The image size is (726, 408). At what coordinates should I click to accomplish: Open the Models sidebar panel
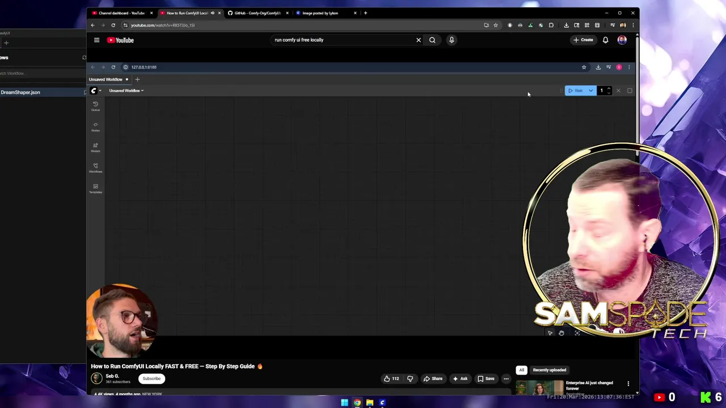(95, 147)
